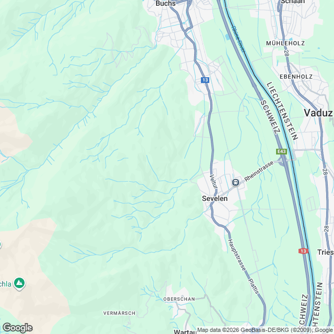The width and height of the screenshot is (334, 334).
Task: Click the Wartau town label
Action: (x=185, y=332)
